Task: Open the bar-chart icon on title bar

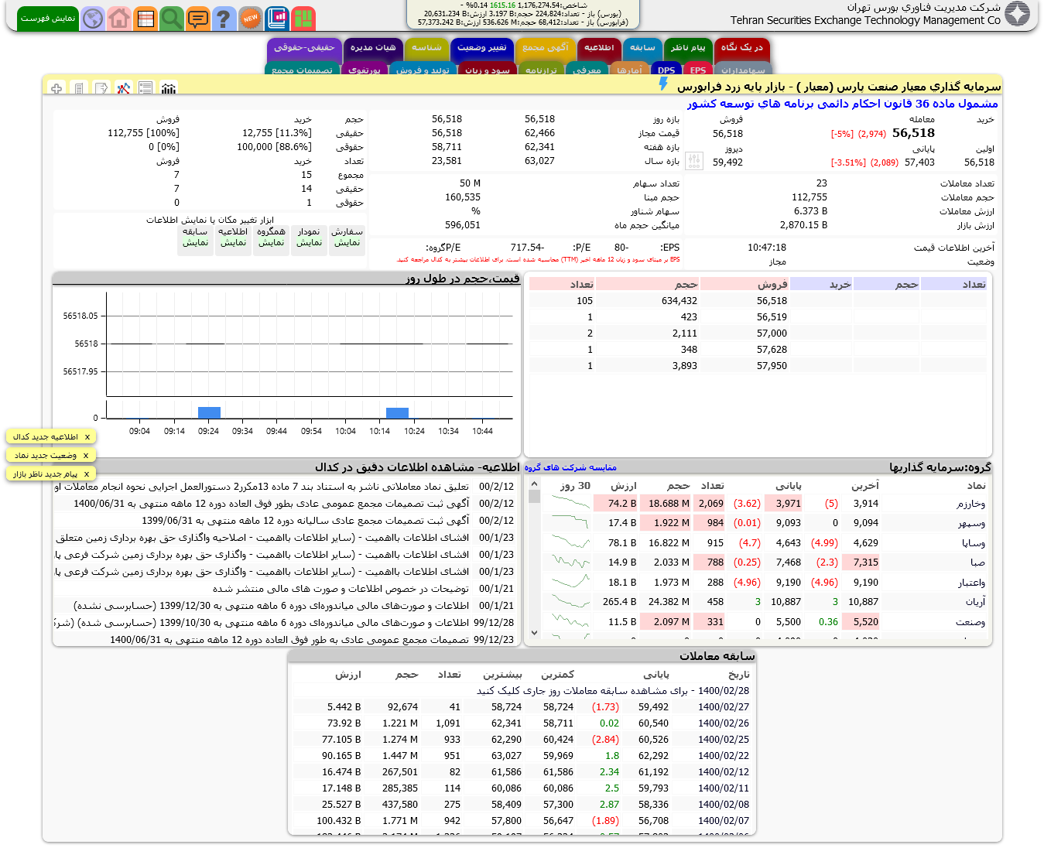Action: click(x=169, y=89)
